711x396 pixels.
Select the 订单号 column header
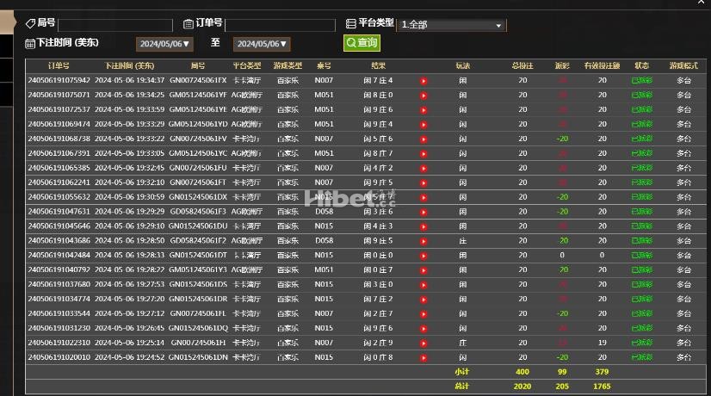59,65
